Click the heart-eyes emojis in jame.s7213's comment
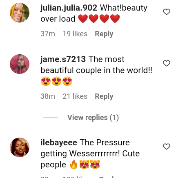This screenshot has width=196, height=178. (x=56, y=81)
